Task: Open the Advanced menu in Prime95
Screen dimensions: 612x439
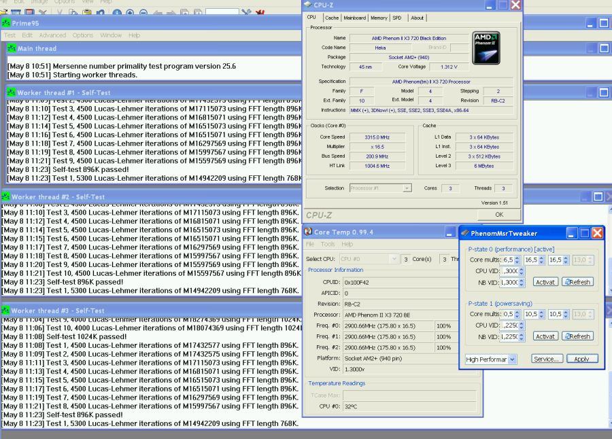Action: (52, 35)
